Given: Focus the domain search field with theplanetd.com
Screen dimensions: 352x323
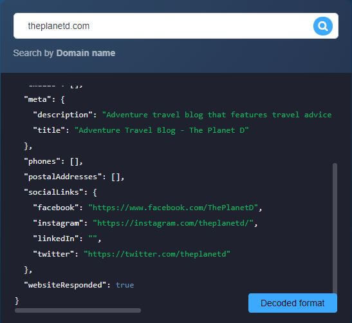Looking at the screenshot, I should click(176, 26).
